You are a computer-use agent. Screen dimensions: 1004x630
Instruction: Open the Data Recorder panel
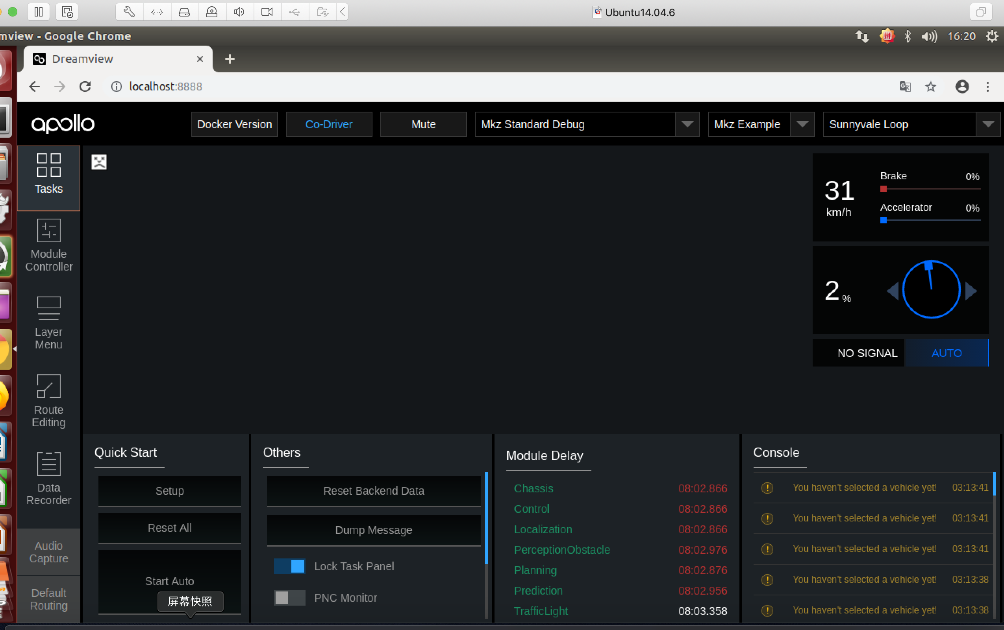(48, 477)
